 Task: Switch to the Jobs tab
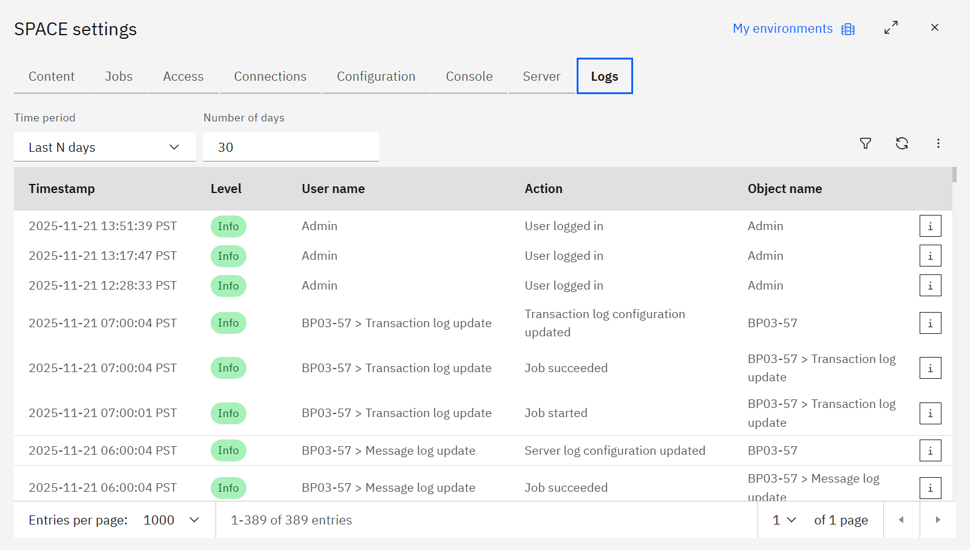tap(118, 76)
